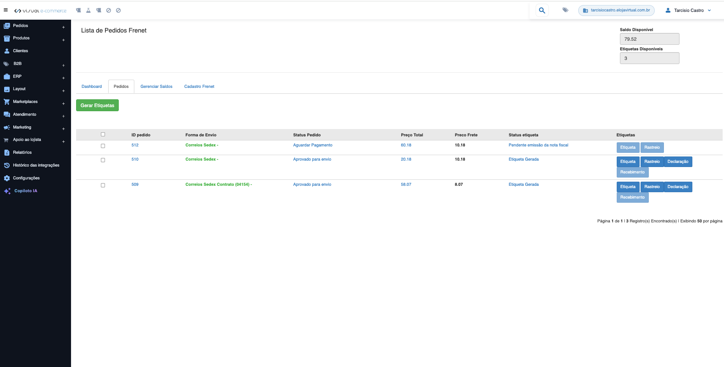Check the box for order 512
Screen dimensions: 724x367
[103, 146]
